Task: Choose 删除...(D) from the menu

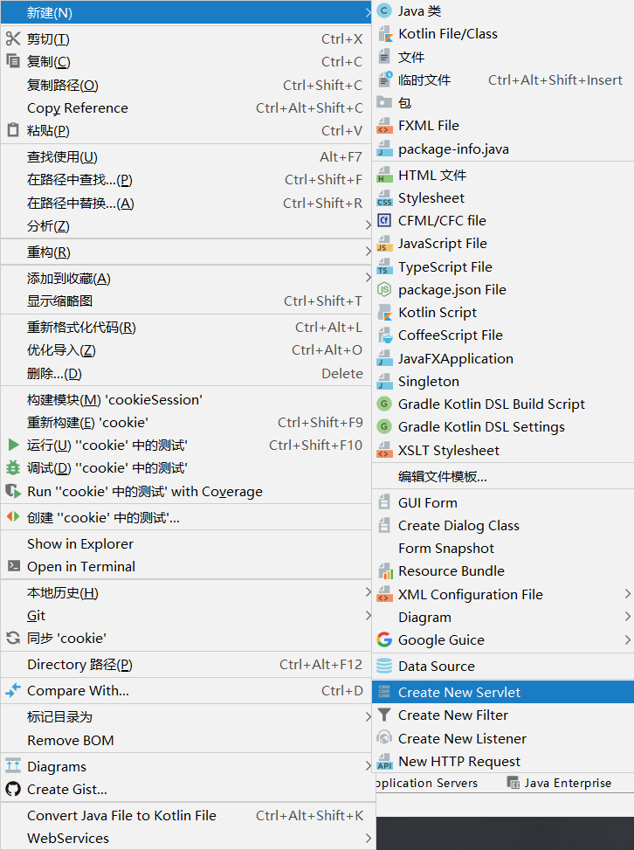Action: (x=186, y=374)
